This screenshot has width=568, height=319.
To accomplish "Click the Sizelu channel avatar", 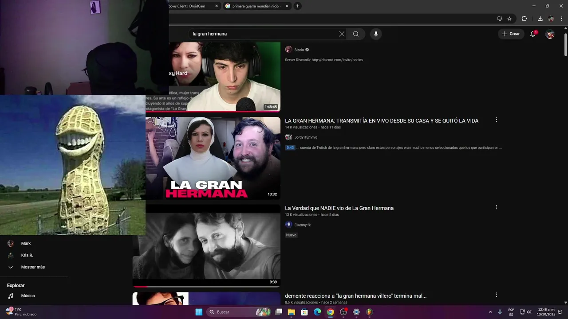I will point(288,50).
